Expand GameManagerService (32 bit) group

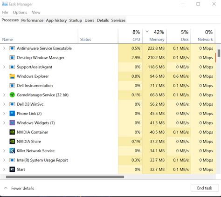[4, 95]
